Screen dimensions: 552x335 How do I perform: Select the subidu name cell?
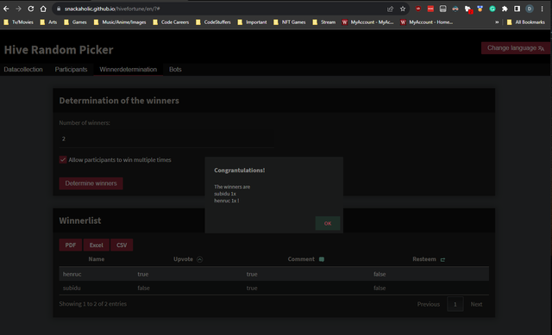(72, 288)
